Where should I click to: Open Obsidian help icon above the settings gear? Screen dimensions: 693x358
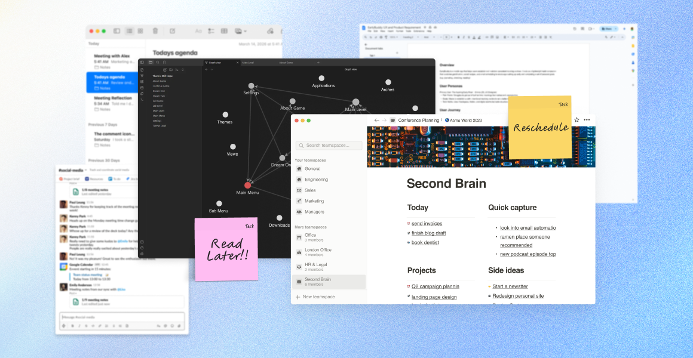tap(142, 248)
